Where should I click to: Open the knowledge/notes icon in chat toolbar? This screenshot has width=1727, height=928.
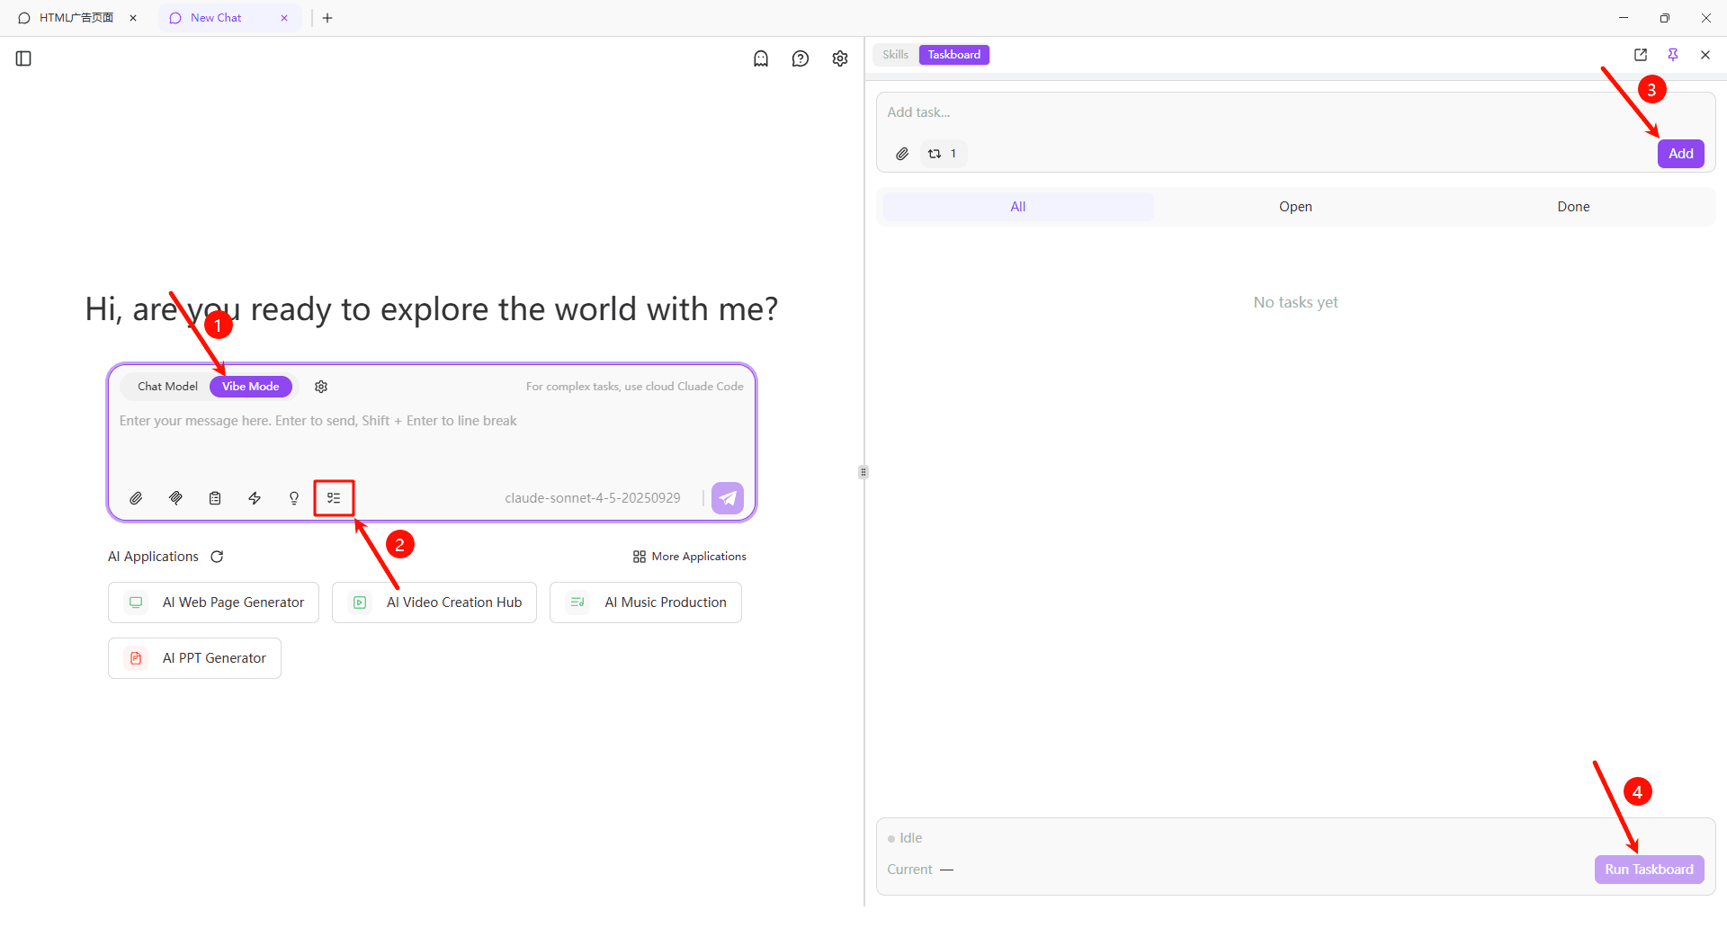pos(175,497)
